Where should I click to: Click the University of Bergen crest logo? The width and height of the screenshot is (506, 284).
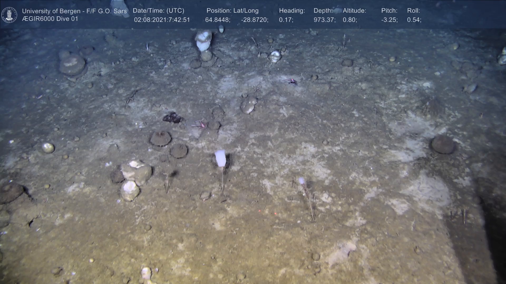coord(9,15)
